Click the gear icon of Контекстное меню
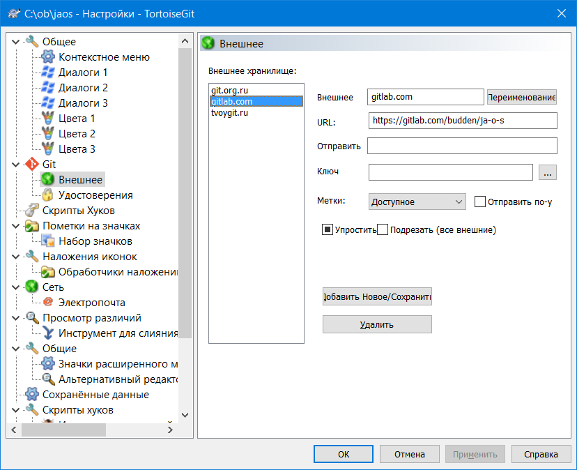 click(48, 57)
